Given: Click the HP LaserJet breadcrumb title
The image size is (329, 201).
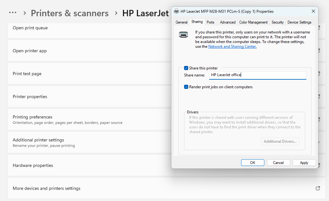Looking at the screenshot, I should pos(146,13).
